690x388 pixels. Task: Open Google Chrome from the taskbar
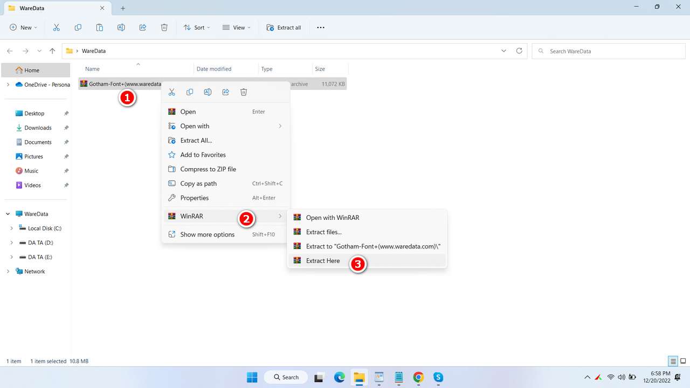tap(418, 377)
